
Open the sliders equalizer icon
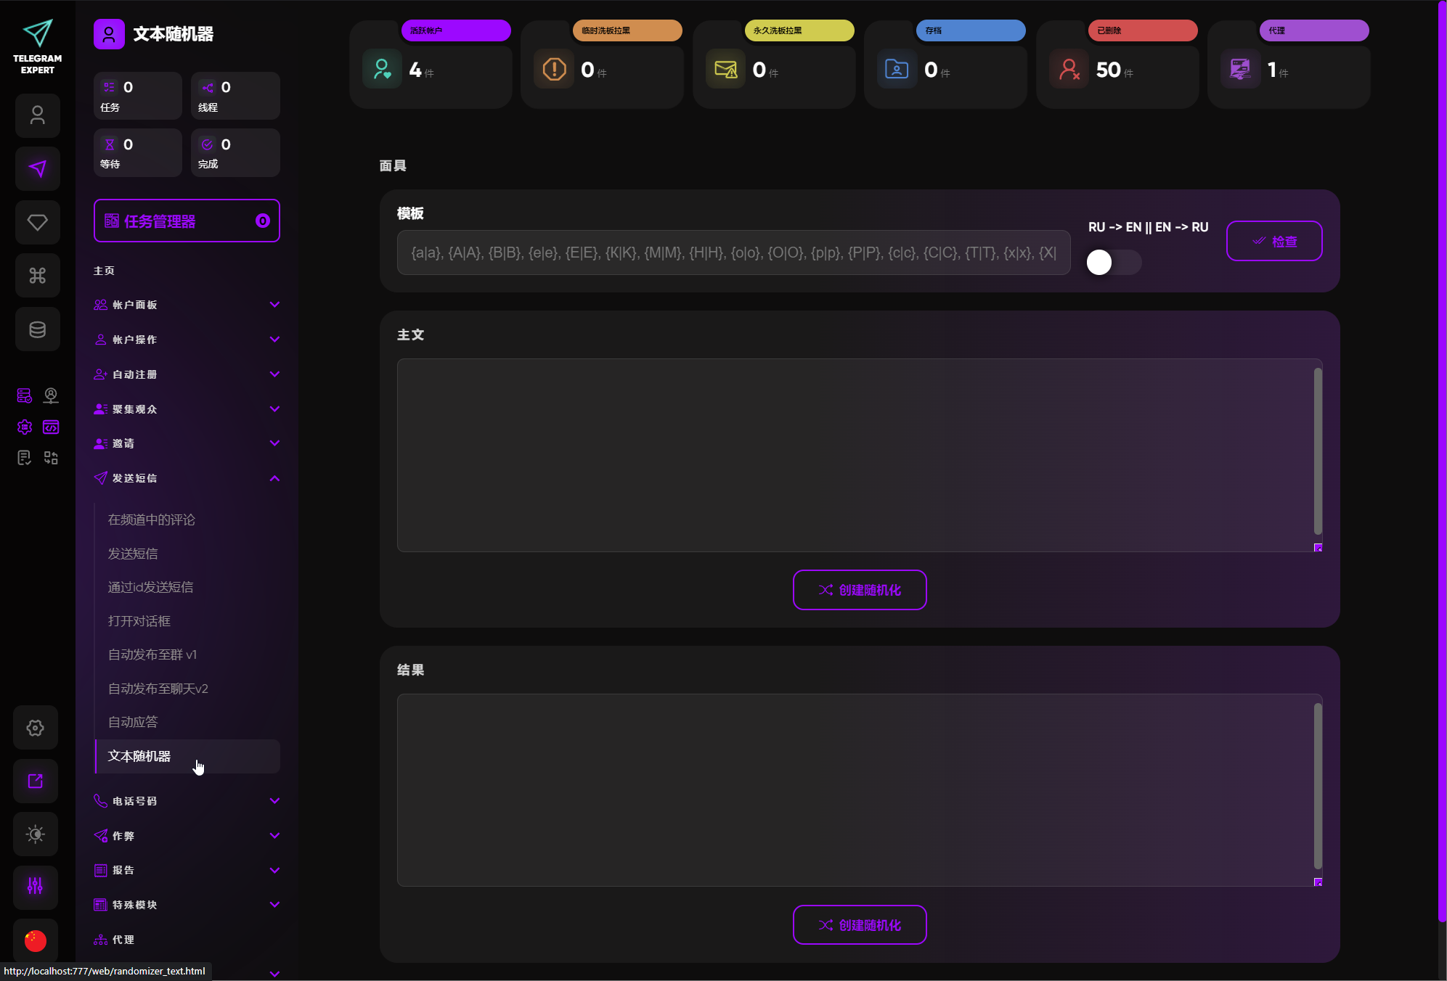(36, 886)
